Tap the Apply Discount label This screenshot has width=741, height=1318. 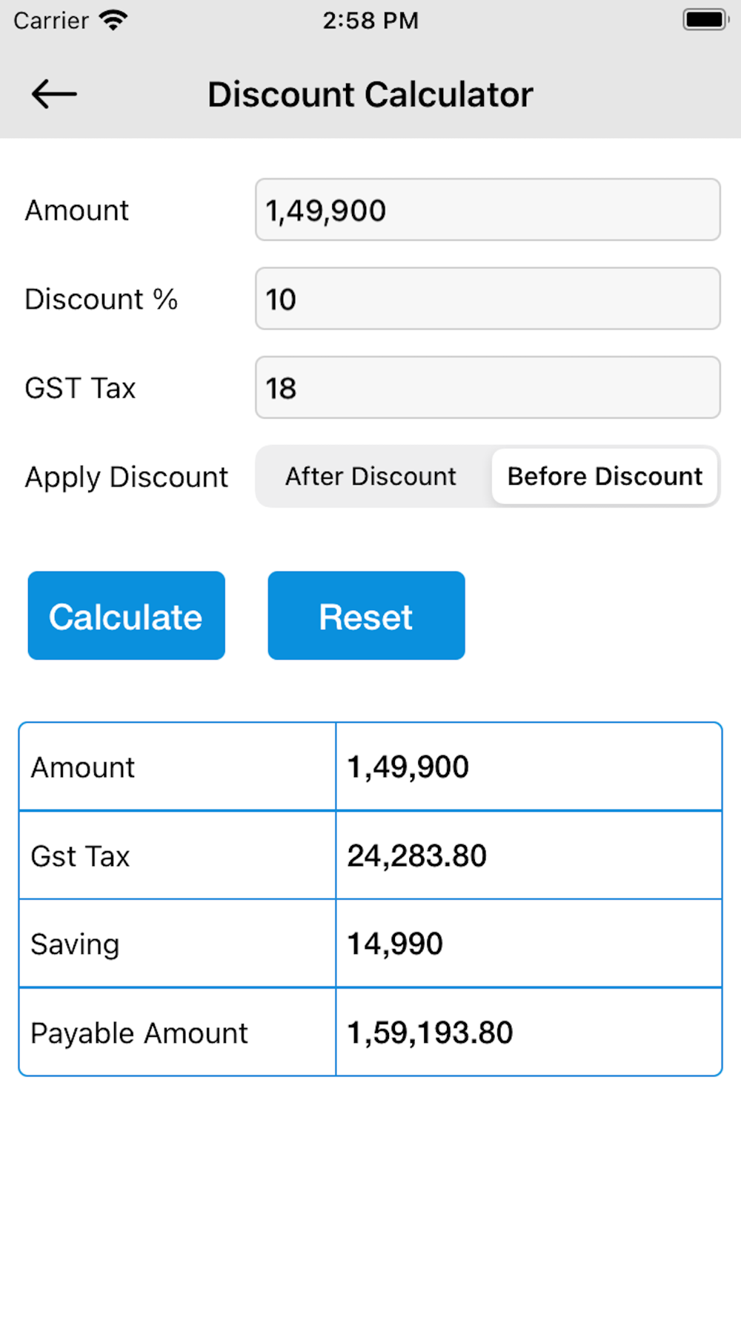(127, 477)
